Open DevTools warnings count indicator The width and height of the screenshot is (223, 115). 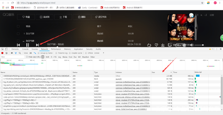211,49
